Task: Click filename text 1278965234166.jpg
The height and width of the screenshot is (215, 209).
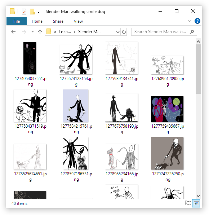Action: click(x=122, y=176)
